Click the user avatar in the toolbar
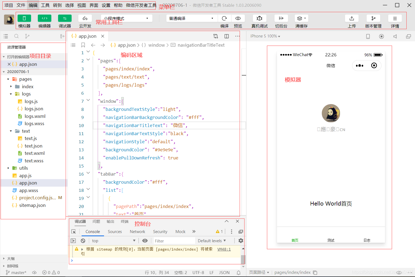The image size is (415, 277). click(9, 20)
